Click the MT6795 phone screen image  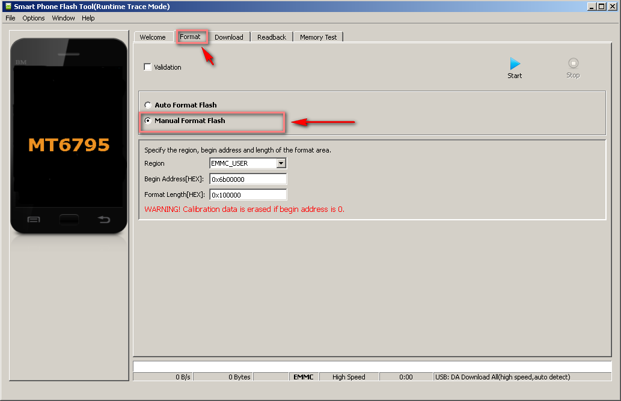[69, 144]
